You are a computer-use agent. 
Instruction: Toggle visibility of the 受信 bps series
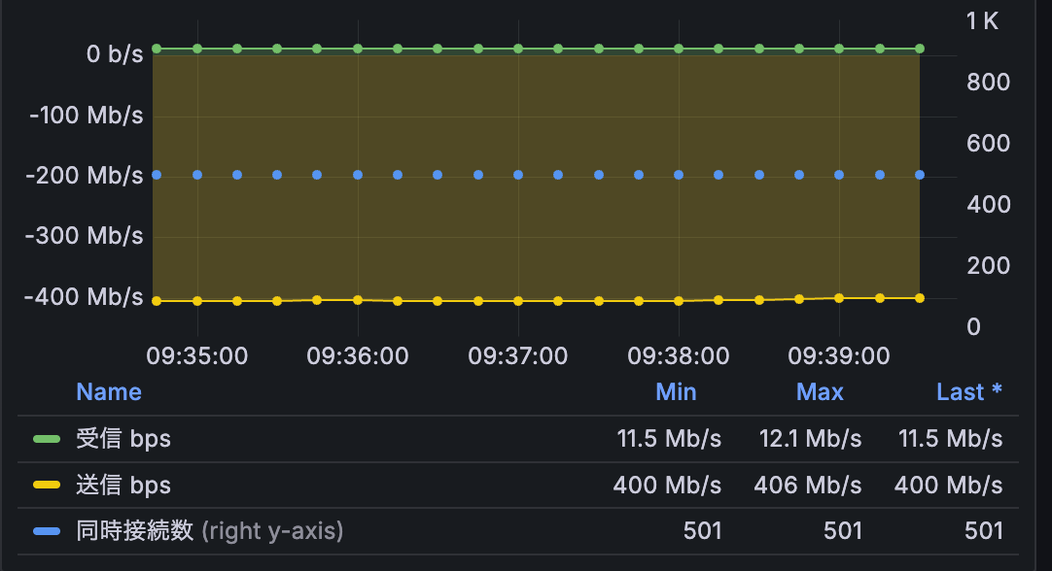(x=123, y=439)
